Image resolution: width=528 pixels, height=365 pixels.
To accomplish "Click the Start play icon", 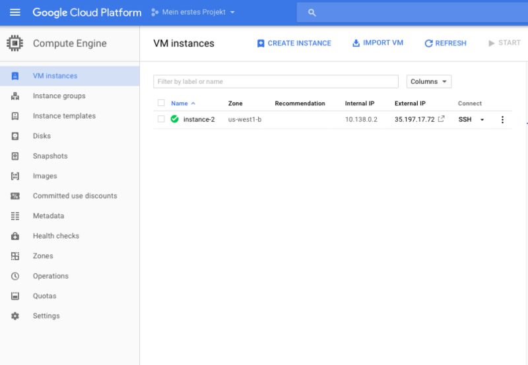I will 491,43.
